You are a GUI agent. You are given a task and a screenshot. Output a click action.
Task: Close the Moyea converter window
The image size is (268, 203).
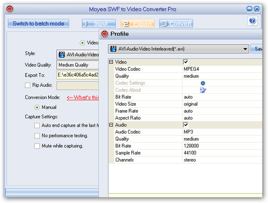click(257, 9)
